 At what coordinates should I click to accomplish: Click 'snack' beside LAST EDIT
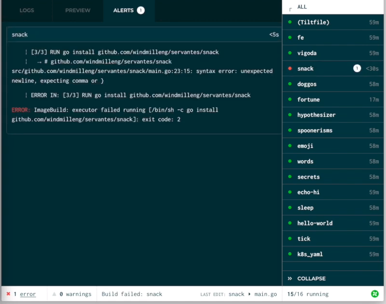click(x=236, y=294)
